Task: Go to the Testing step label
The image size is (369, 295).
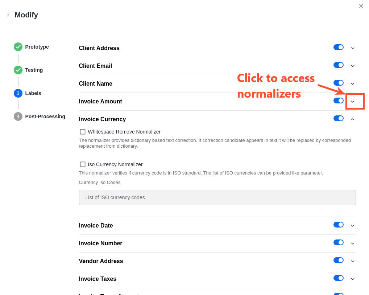Action: [34, 70]
